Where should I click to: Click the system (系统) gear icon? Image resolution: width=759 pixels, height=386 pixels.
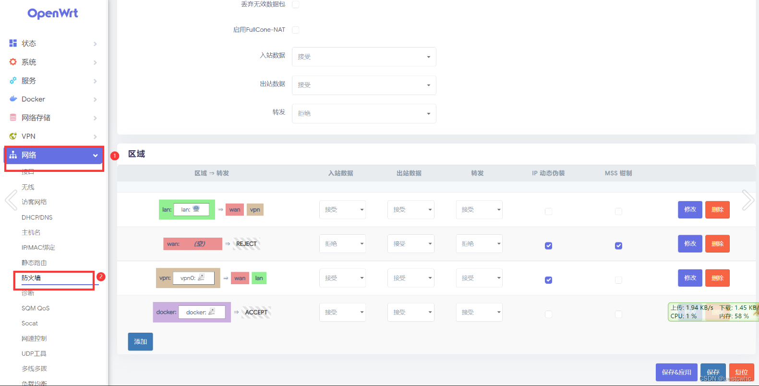click(x=13, y=62)
